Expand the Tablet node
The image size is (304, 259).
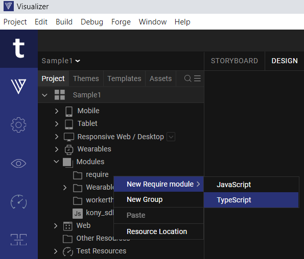coord(56,124)
